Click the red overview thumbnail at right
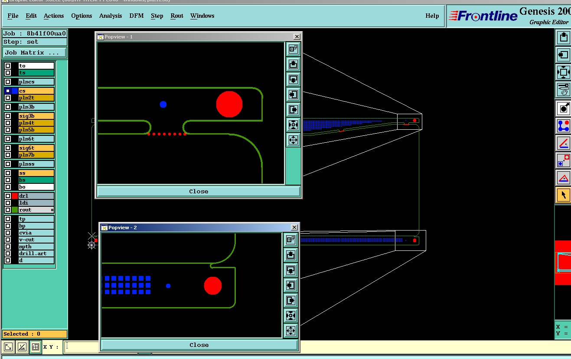The height and width of the screenshot is (359, 571). point(563,263)
